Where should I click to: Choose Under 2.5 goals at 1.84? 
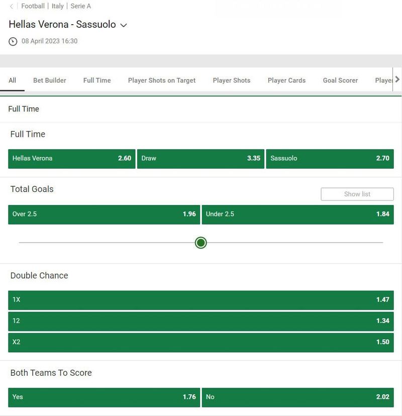[x=297, y=215]
